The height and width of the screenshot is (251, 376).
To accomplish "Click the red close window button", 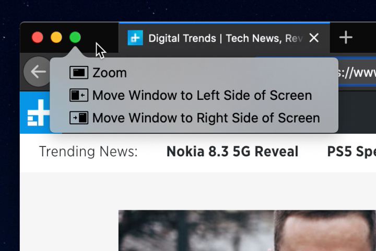I will [x=38, y=38].
